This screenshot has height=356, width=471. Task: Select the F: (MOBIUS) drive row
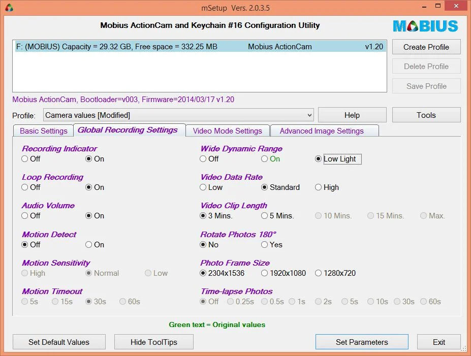pyautogui.click(x=200, y=47)
